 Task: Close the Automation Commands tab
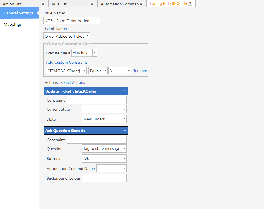click(141, 4)
